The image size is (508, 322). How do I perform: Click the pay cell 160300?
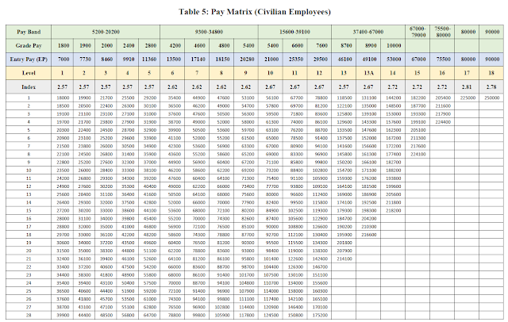tap(320, 291)
